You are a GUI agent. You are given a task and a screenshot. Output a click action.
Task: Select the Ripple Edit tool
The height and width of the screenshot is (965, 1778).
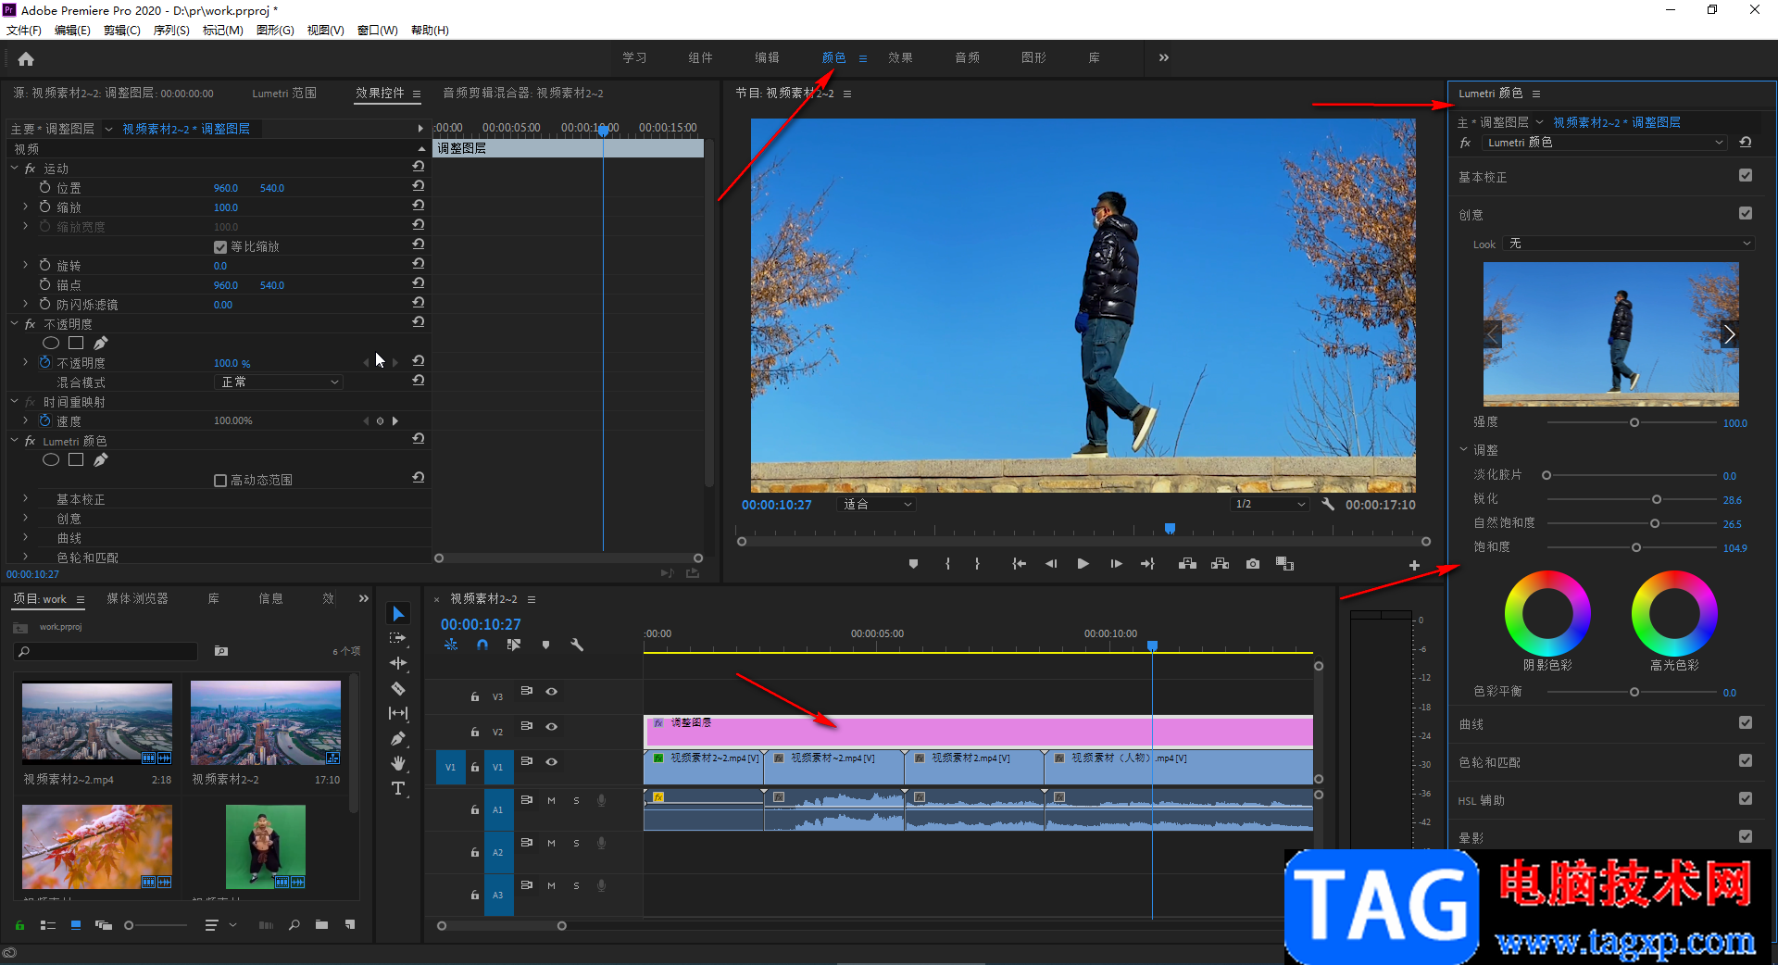point(398,663)
